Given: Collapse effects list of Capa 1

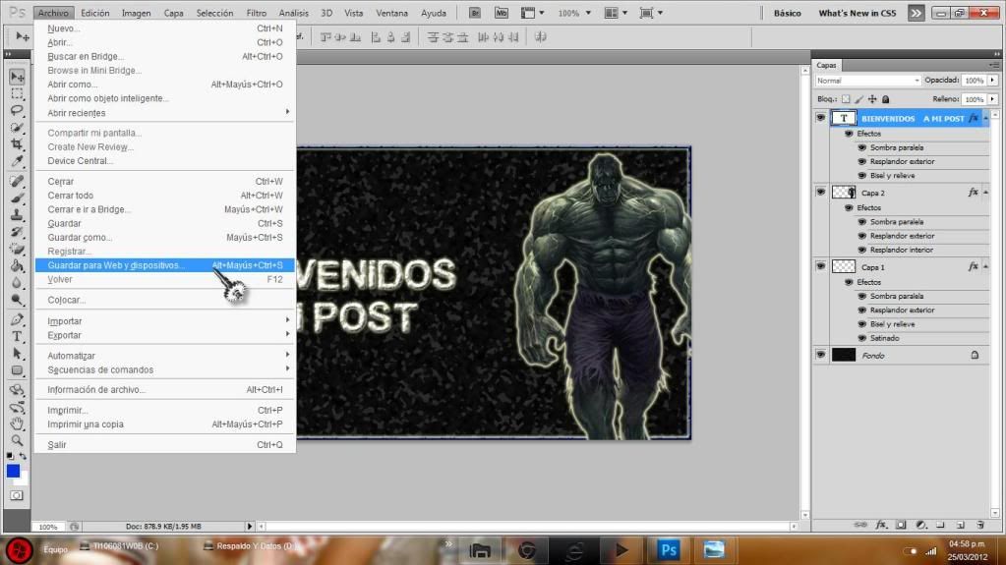Looking at the screenshot, I should tap(986, 266).
